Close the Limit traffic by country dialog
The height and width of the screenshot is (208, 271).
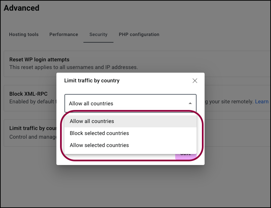[x=195, y=81]
